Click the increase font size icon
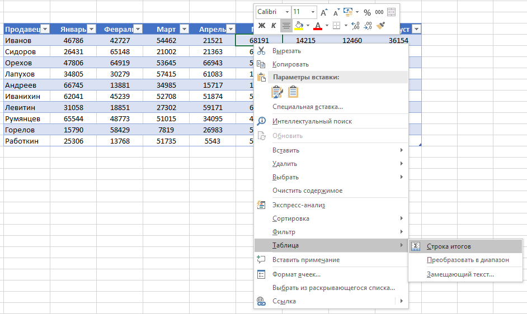 (324, 12)
